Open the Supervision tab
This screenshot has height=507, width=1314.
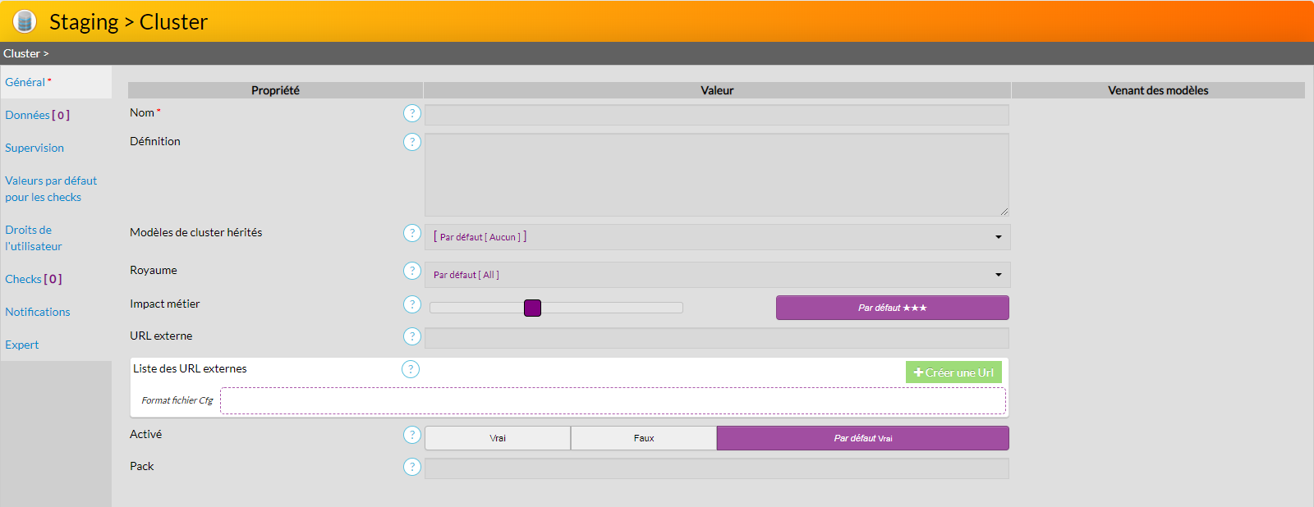[x=34, y=148]
